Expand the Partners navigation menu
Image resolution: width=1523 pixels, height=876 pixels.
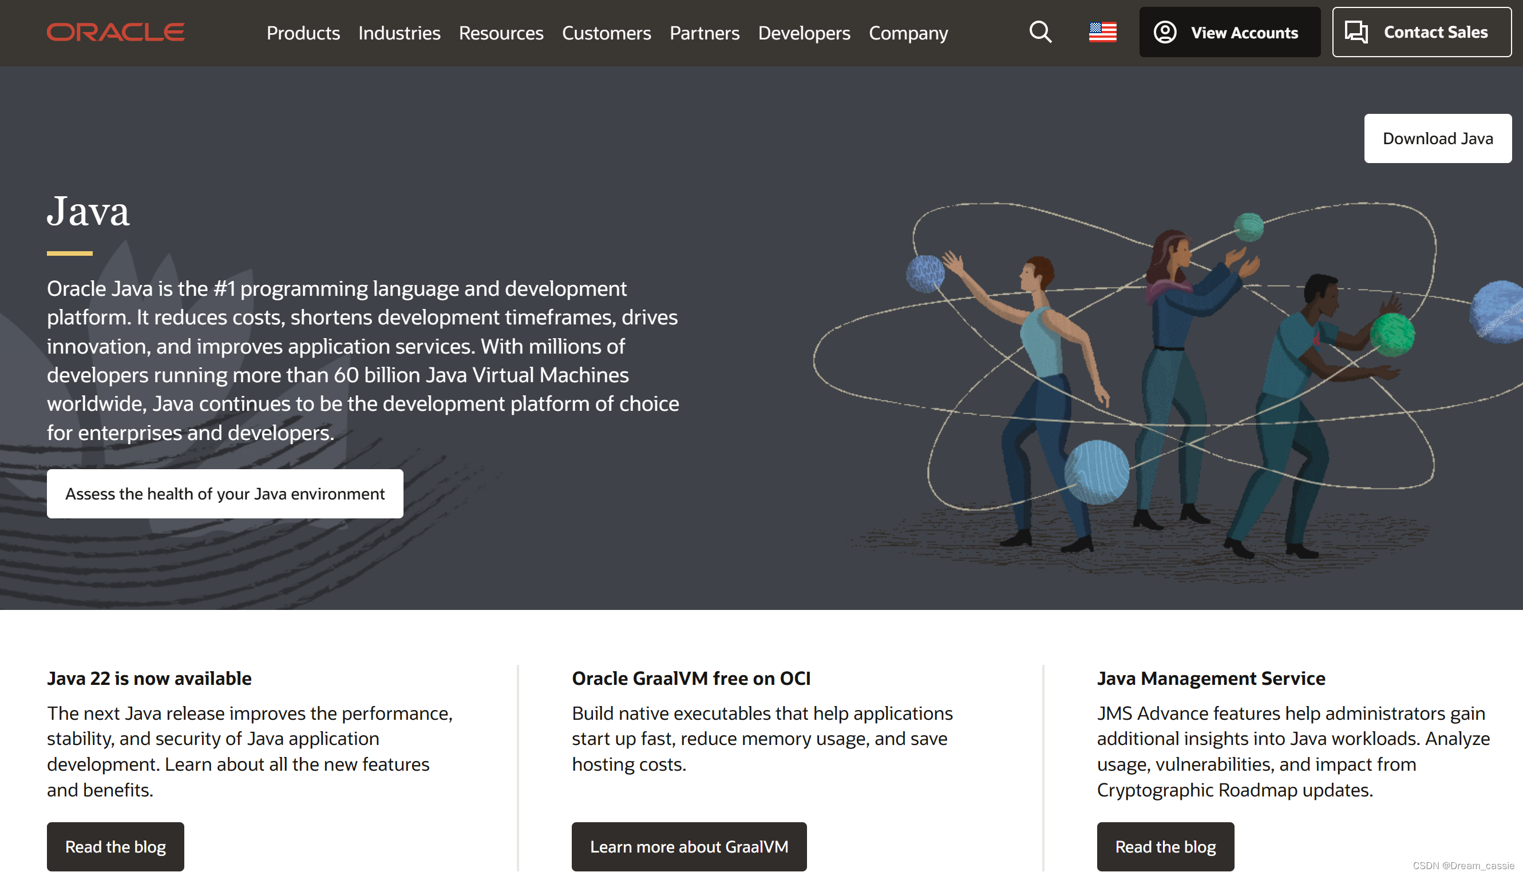coord(704,33)
